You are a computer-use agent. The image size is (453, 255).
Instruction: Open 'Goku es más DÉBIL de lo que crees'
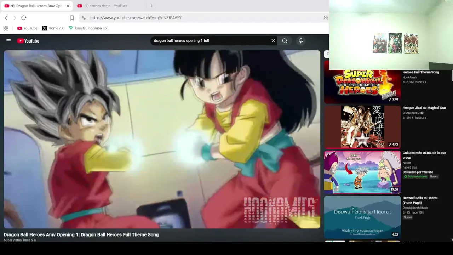(x=424, y=155)
